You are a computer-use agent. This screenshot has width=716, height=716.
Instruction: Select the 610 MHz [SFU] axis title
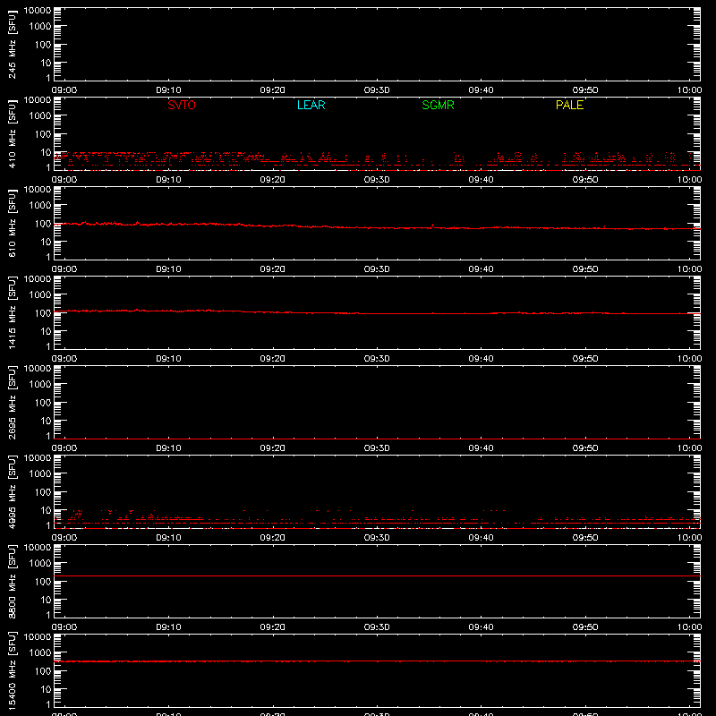pyautogui.click(x=12, y=223)
